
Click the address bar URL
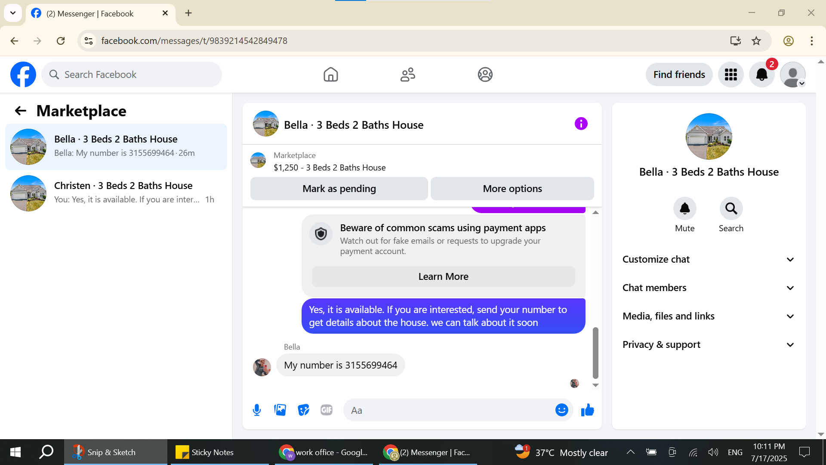(194, 41)
